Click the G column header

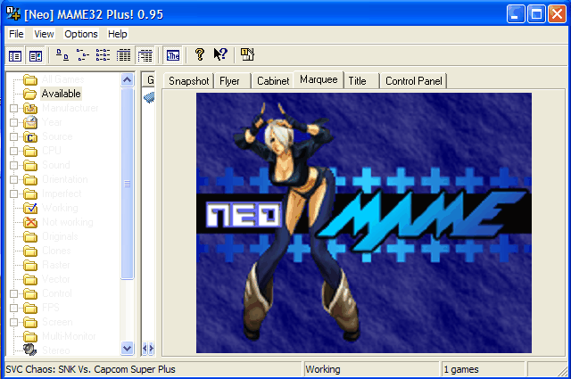(x=149, y=79)
